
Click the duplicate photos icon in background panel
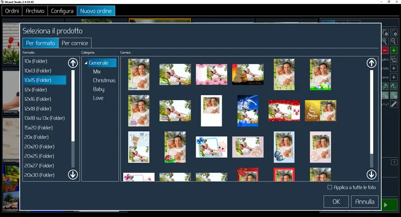pyautogui.click(x=394, y=60)
